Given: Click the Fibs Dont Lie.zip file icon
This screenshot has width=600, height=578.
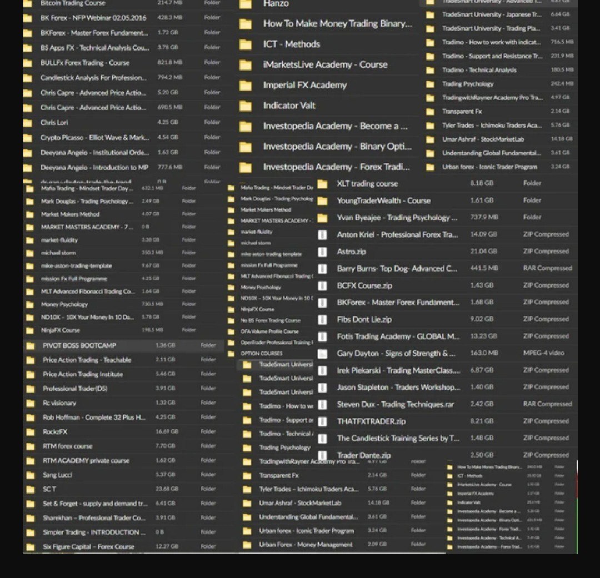Looking at the screenshot, I should click(x=322, y=320).
